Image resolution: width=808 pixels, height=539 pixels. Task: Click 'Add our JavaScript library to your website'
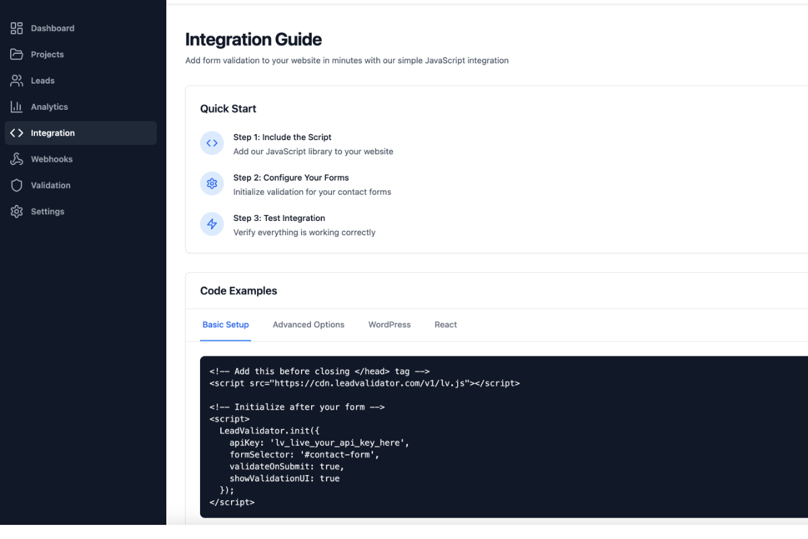click(313, 152)
